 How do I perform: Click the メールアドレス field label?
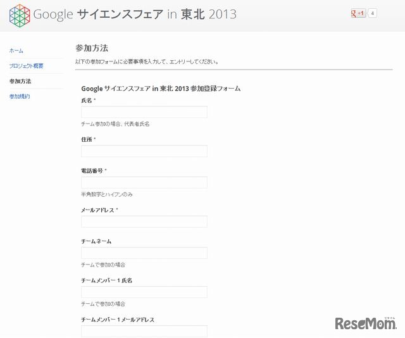point(97,210)
